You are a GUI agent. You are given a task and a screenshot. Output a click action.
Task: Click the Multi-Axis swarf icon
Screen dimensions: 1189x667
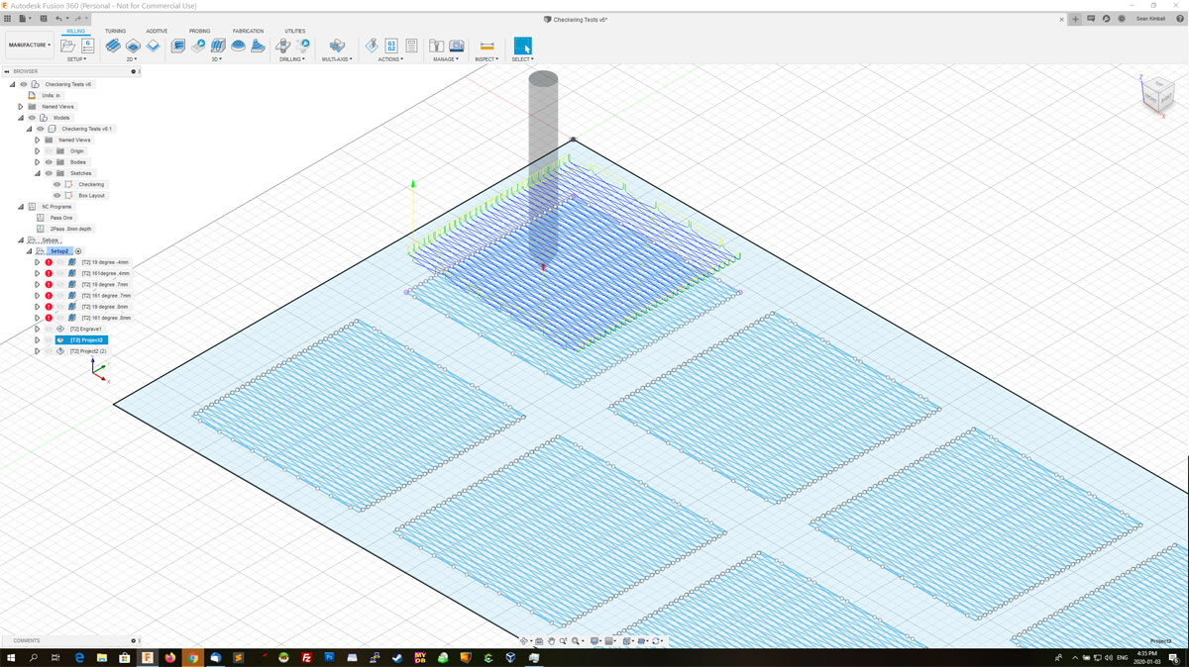[x=337, y=46]
